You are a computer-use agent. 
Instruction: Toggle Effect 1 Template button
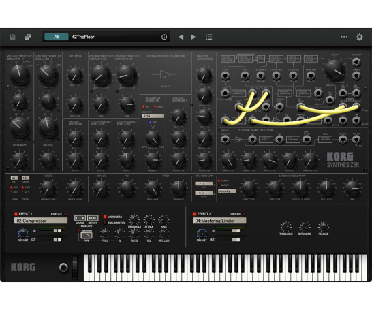65,214
